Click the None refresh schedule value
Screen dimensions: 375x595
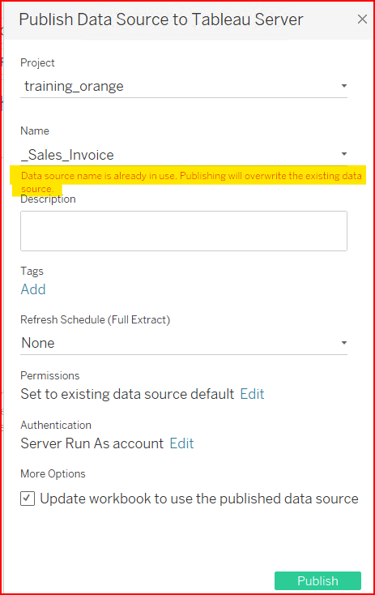point(38,343)
